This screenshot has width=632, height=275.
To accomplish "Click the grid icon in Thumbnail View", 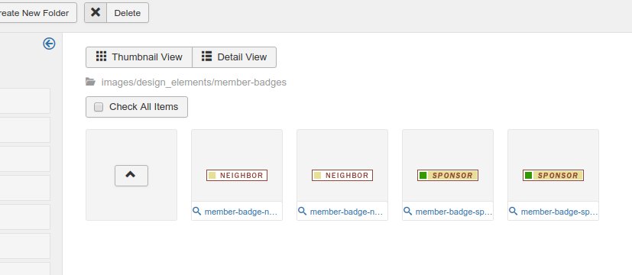I will [101, 57].
